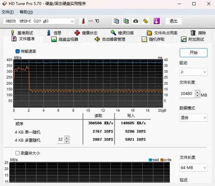
Task: Click the camera save screenshot icon
Action: click(136, 21)
